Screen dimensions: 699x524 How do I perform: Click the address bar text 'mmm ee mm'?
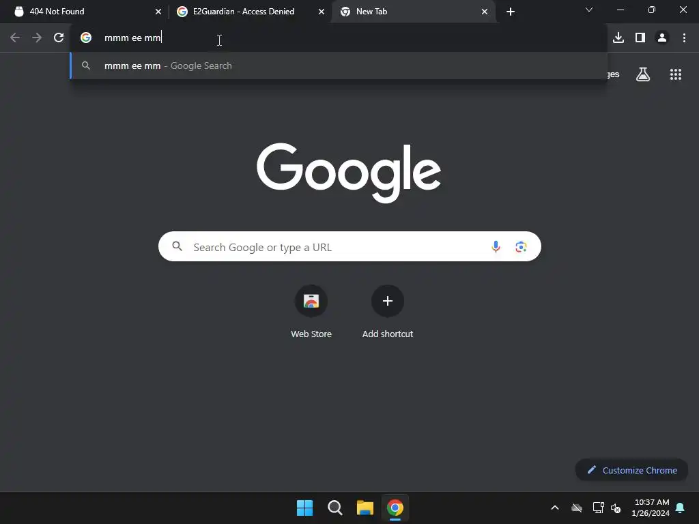pyautogui.click(x=132, y=38)
